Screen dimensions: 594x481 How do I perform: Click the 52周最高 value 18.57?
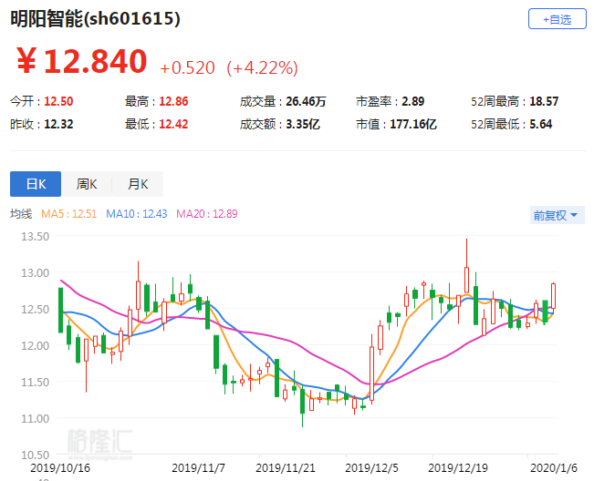[x=544, y=101]
